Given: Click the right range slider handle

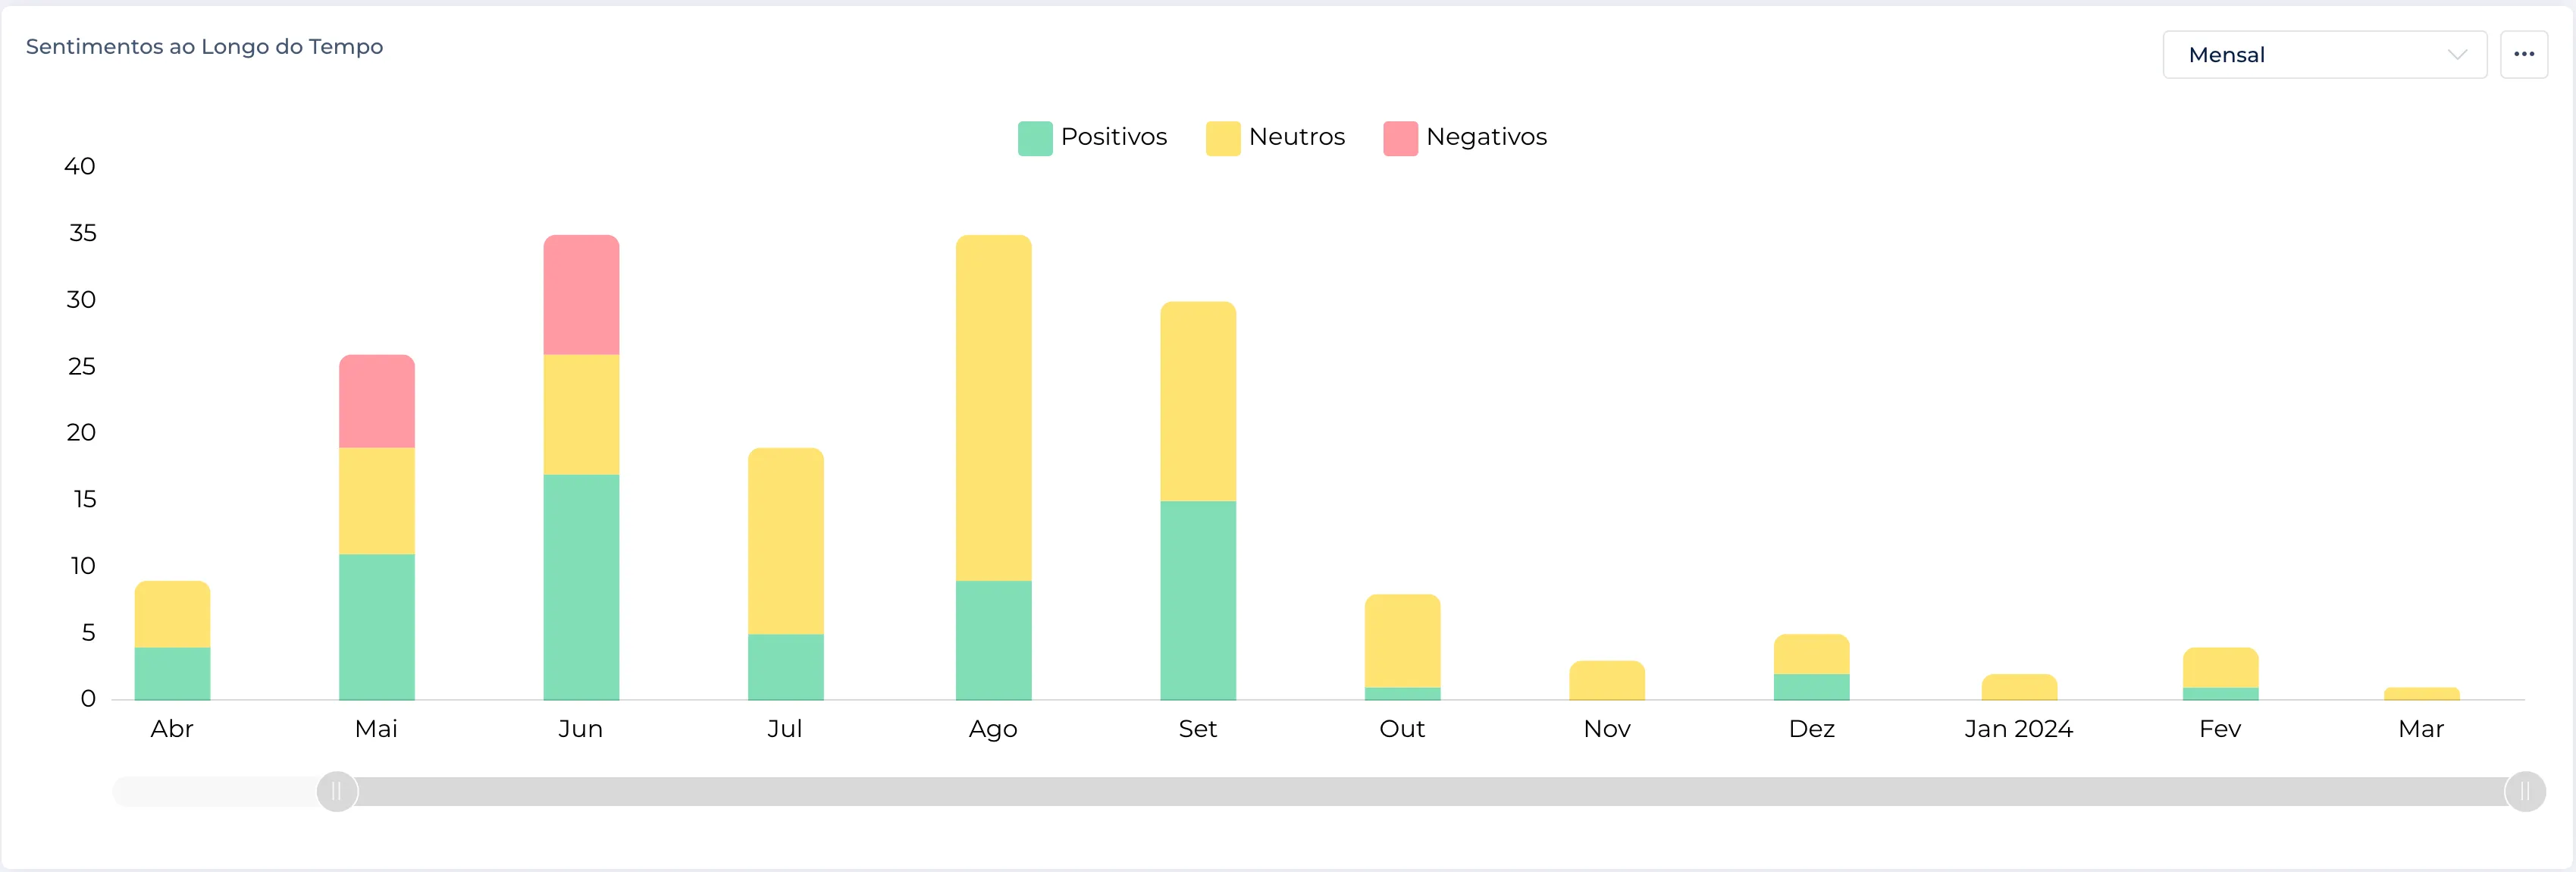Looking at the screenshot, I should click(x=2524, y=792).
